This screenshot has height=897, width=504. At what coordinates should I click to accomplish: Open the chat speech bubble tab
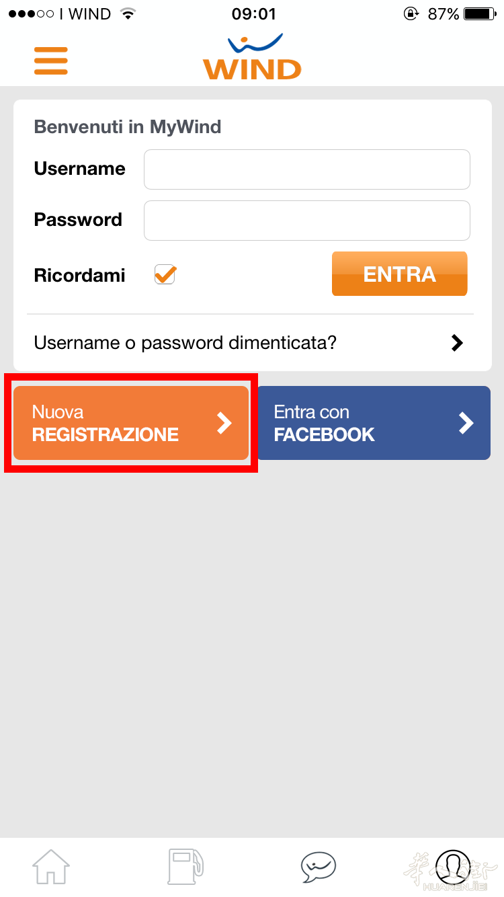(318, 866)
